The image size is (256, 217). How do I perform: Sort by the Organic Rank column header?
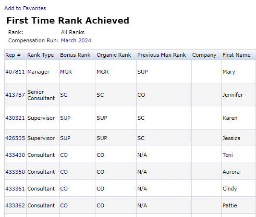pyautogui.click(x=114, y=55)
